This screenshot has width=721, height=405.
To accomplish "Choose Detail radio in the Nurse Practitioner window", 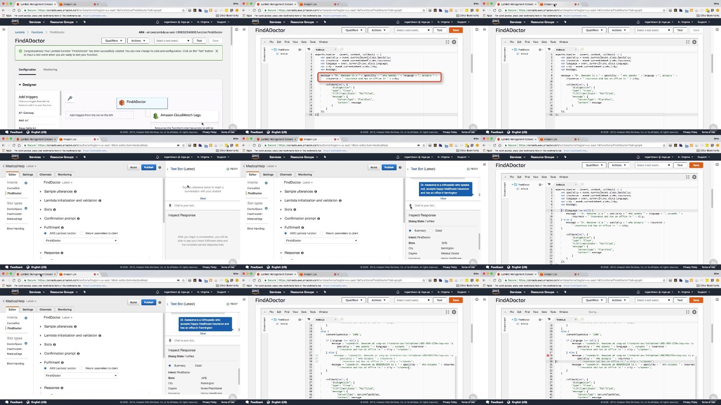I will tap(191, 366).
